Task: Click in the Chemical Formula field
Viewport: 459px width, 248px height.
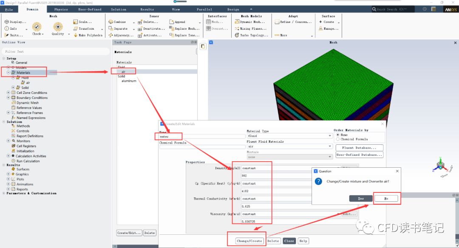Action: pyautogui.click(x=202, y=147)
